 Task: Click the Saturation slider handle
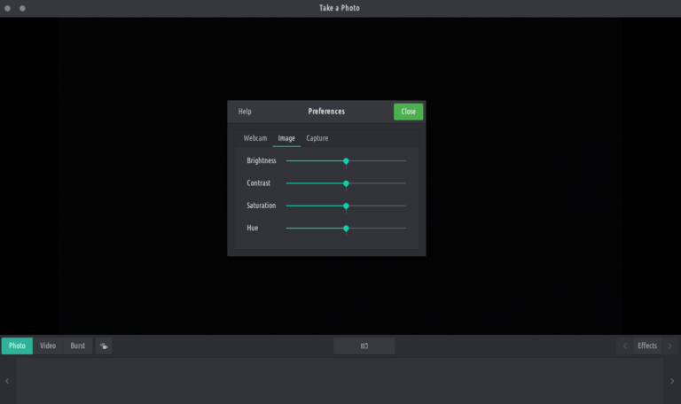pyautogui.click(x=346, y=206)
